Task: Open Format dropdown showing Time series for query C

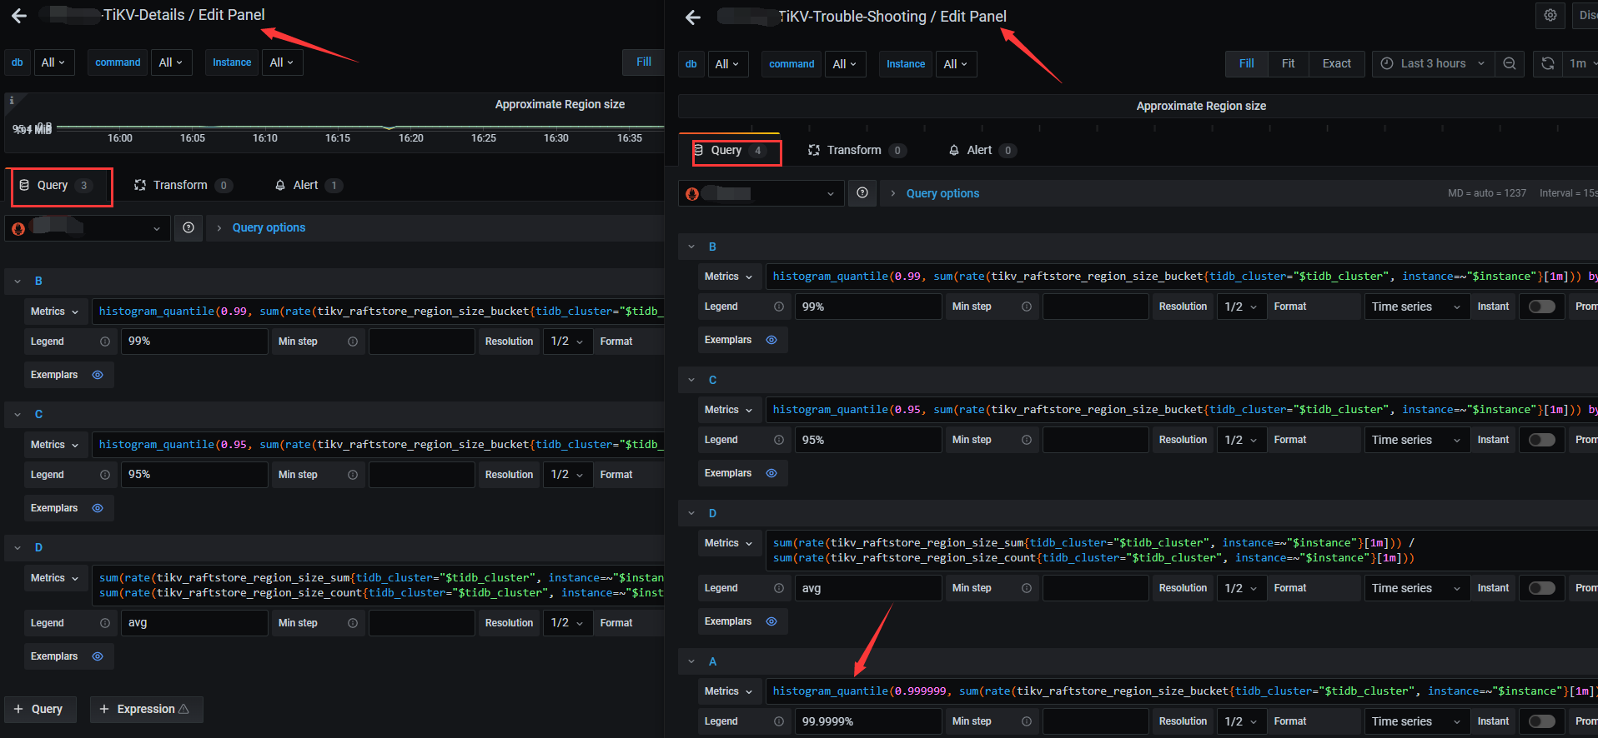Action: tap(1415, 440)
